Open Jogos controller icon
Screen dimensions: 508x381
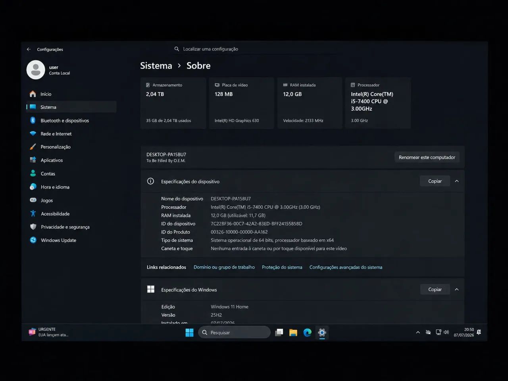(x=33, y=200)
